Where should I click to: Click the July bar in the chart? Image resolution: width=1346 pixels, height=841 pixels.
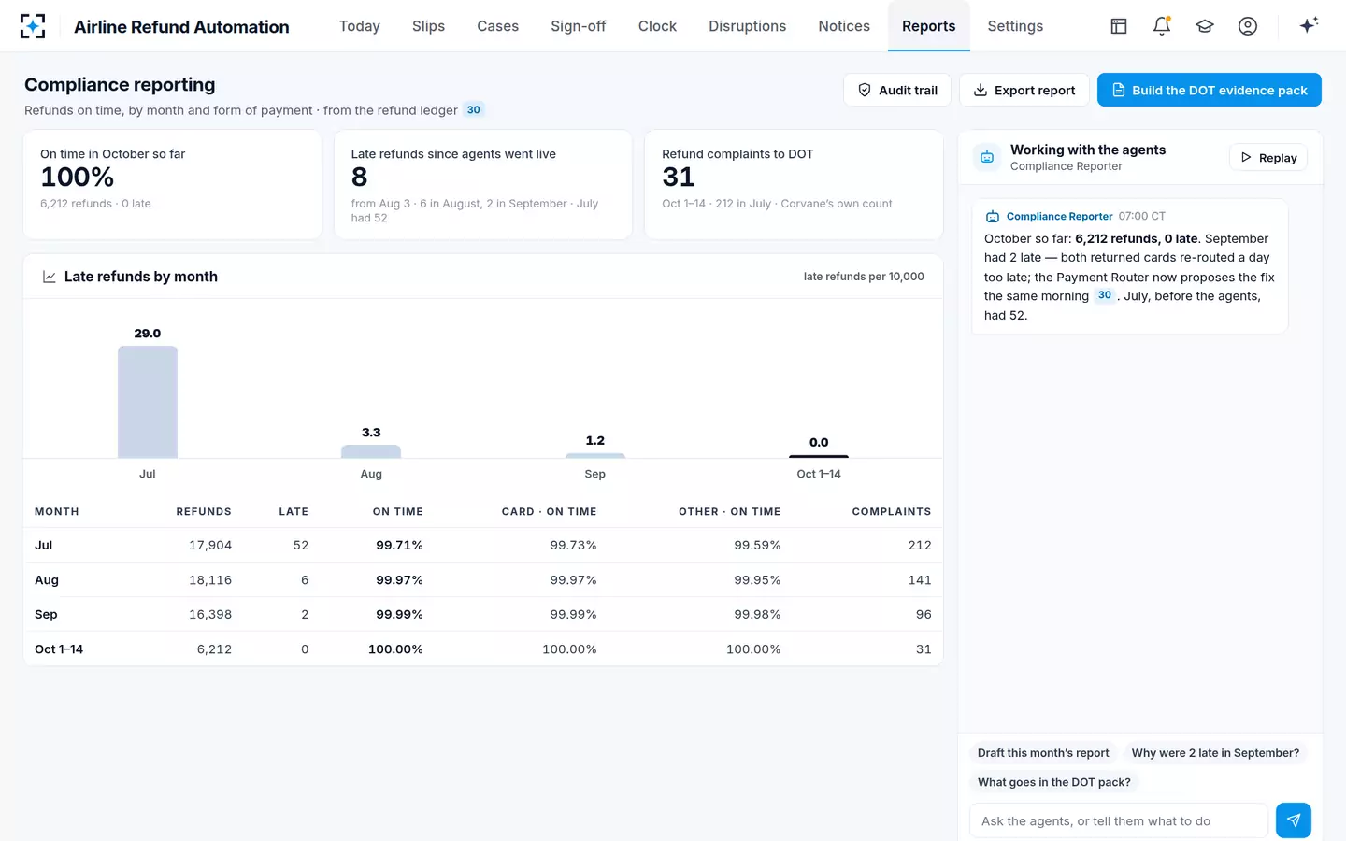tap(148, 402)
